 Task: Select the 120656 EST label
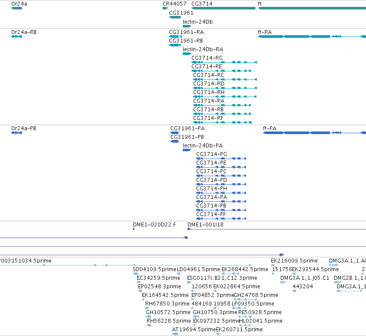[x=202, y=287]
